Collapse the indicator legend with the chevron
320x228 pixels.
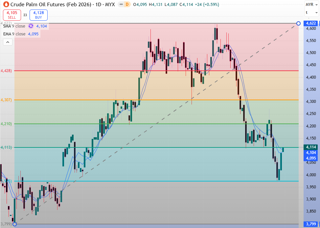pyautogui.click(x=8, y=42)
